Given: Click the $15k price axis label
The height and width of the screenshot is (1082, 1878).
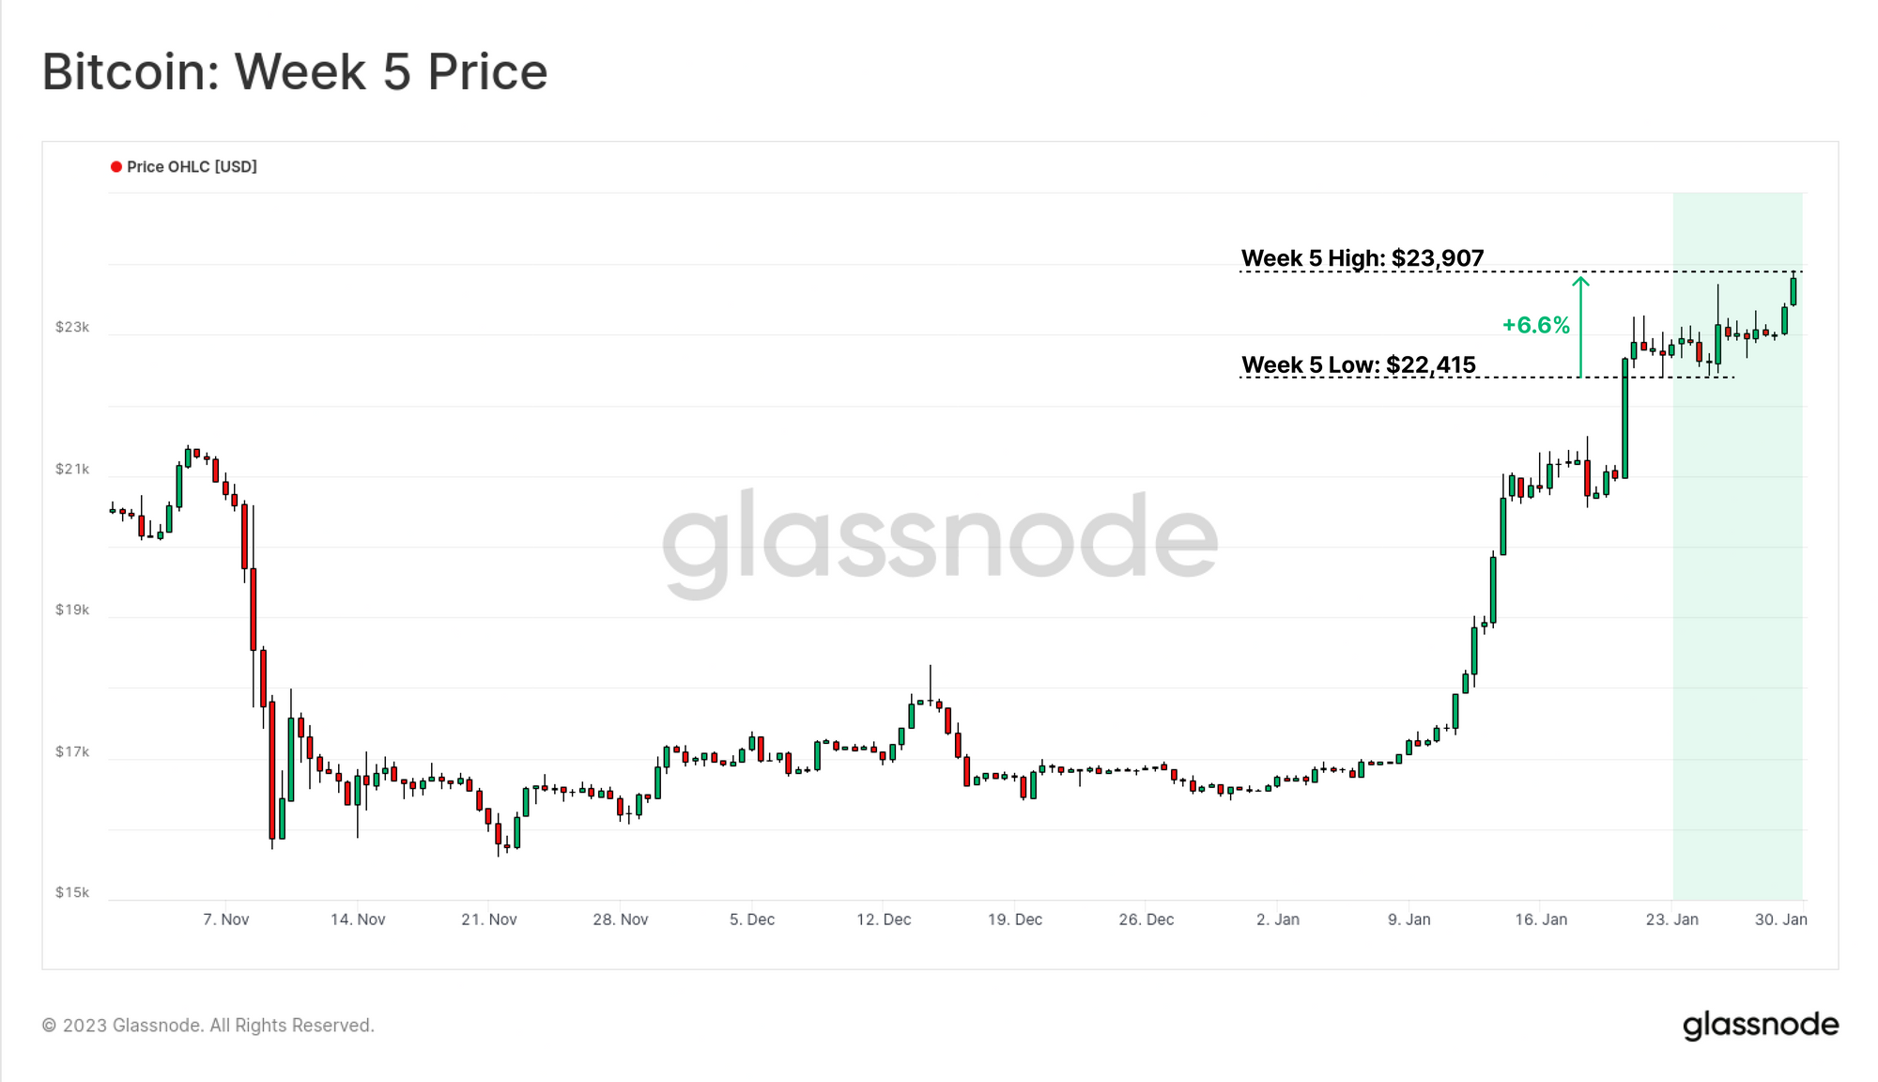Looking at the screenshot, I should tap(72, 892).
